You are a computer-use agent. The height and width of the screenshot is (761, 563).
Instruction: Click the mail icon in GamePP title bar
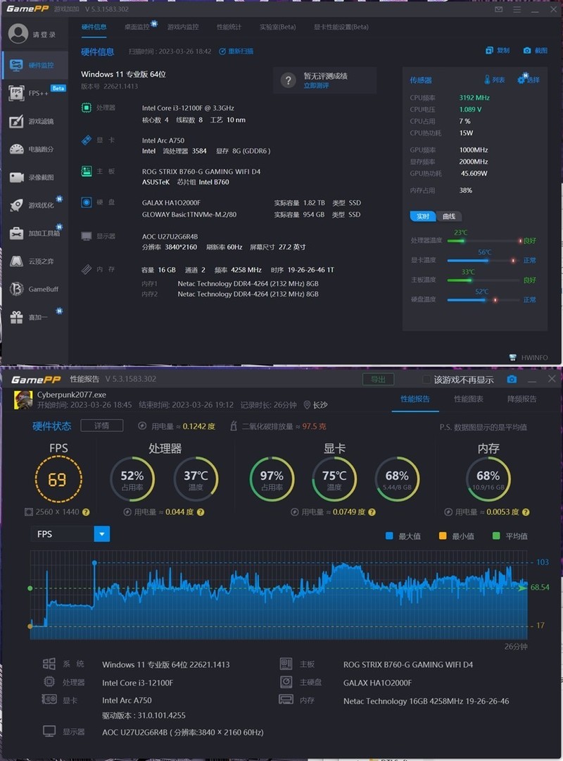498,9
